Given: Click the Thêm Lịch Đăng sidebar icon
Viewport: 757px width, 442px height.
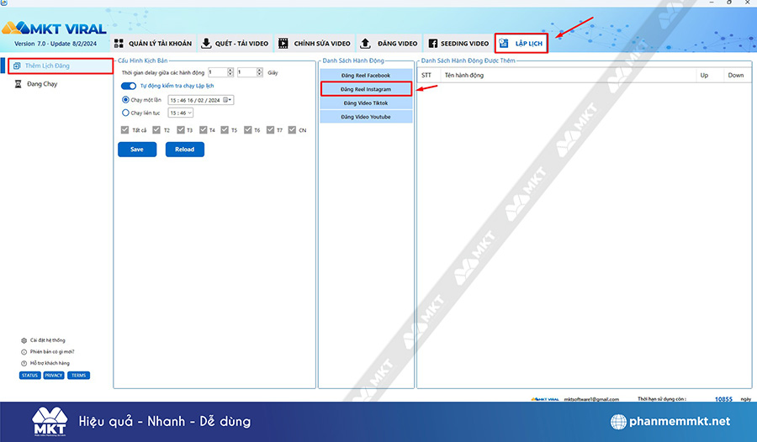Looking at the screenshot, I should pos(17,66).
